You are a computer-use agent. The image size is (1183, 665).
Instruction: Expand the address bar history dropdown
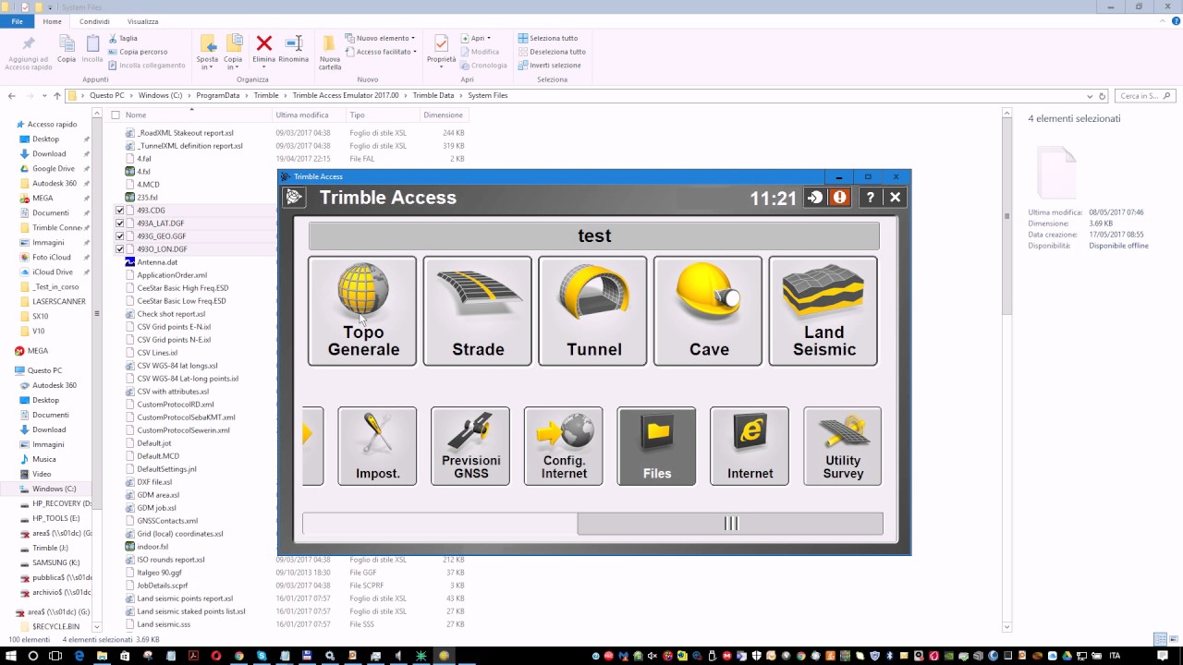click(x=1090, y=96)
